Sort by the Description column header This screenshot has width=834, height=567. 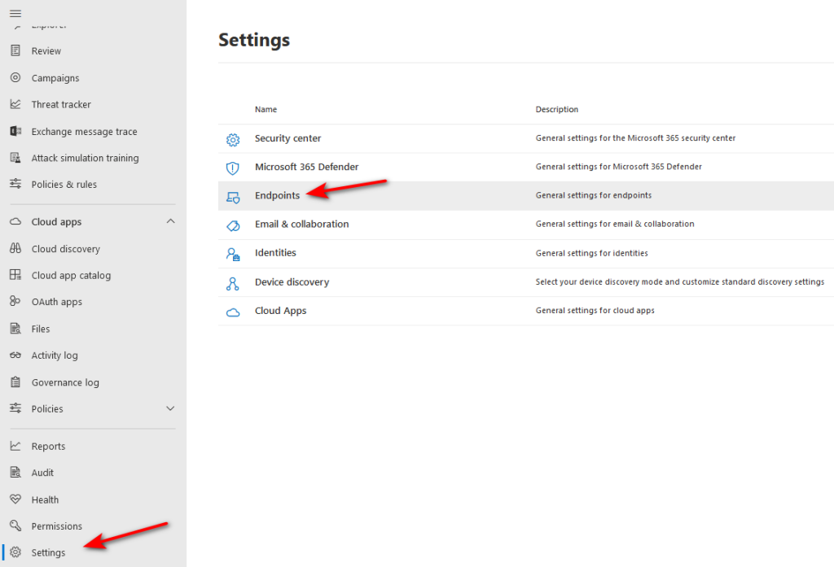pyautogui.click(x=557, y=110)
